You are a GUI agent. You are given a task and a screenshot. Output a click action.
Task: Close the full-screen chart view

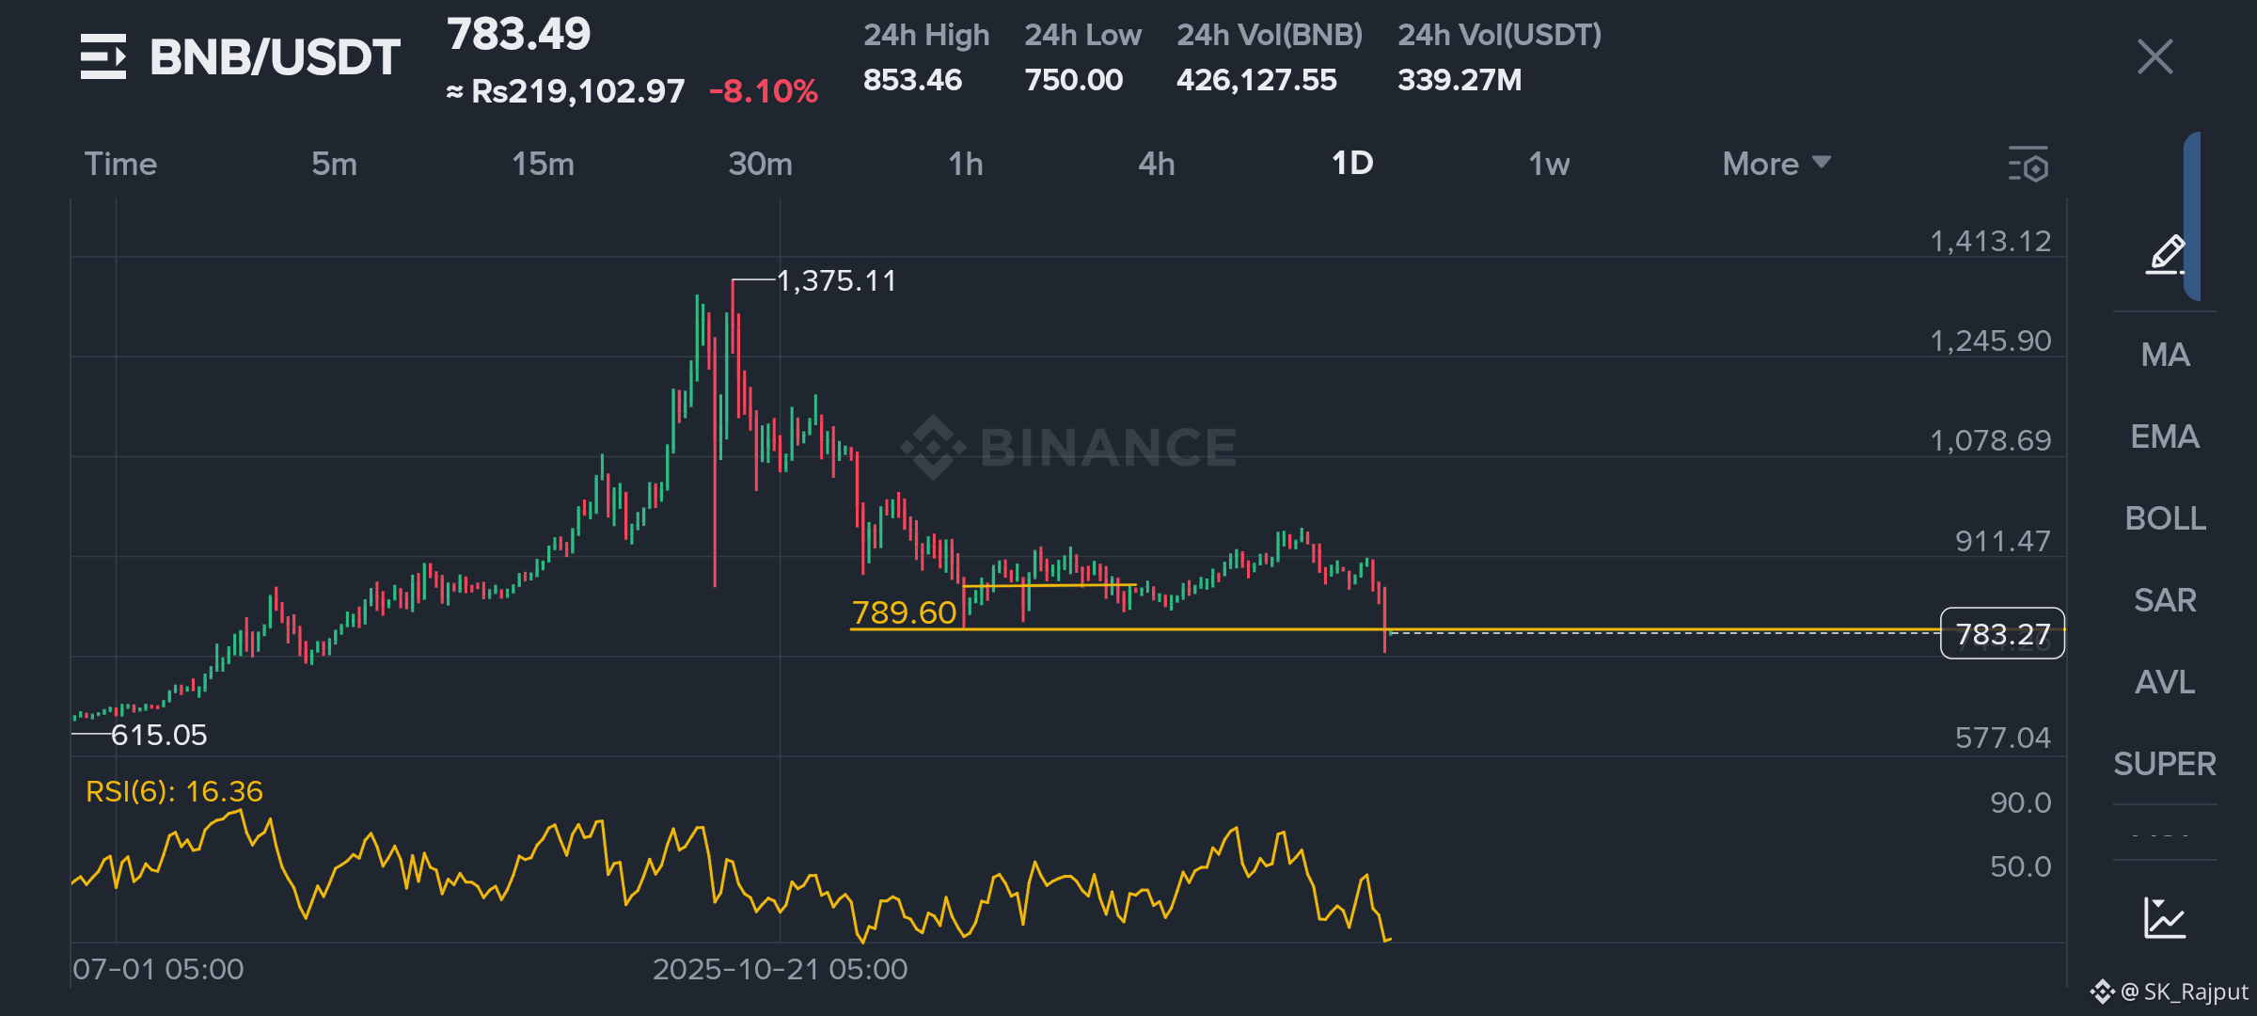coord(2154,56)
